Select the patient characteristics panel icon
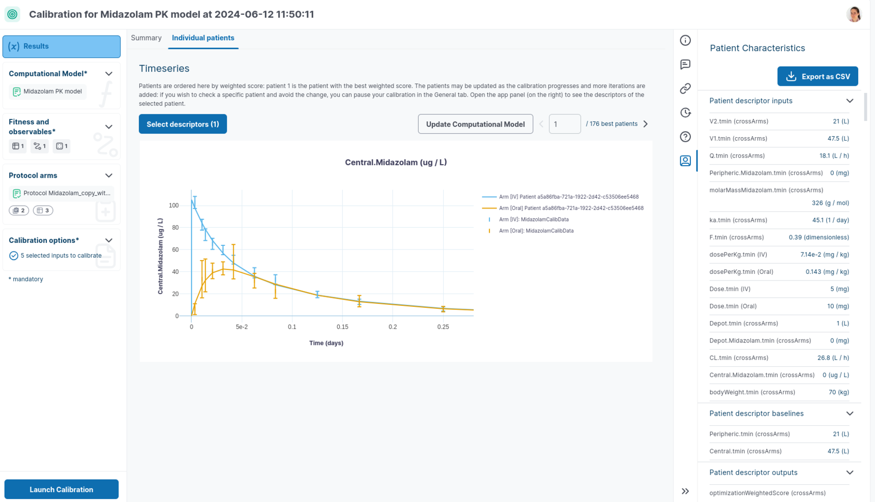 (685, 161)
